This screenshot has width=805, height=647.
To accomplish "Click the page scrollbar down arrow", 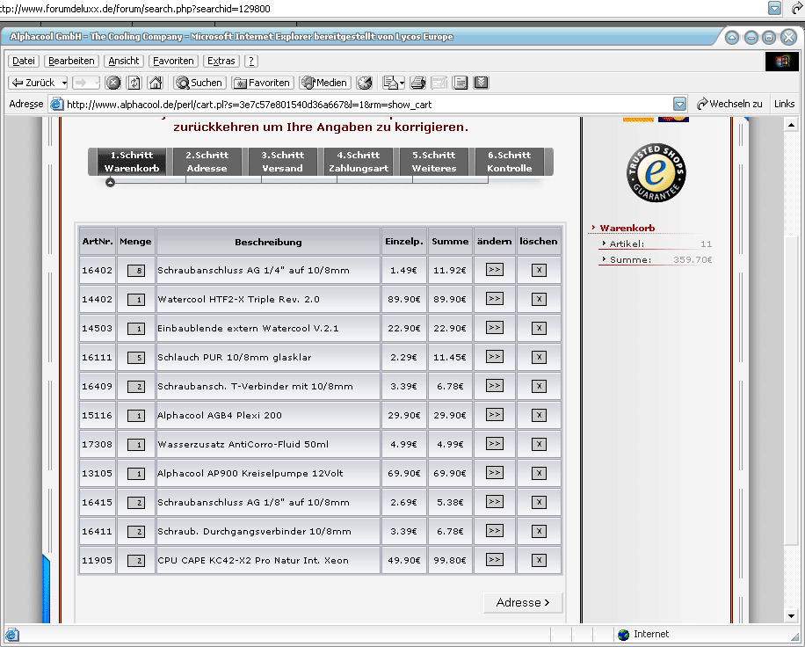I will [791, 615].
